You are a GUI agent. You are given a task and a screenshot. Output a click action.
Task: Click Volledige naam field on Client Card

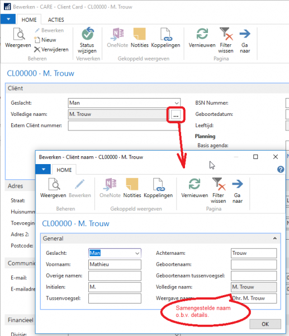click(117, 114)
